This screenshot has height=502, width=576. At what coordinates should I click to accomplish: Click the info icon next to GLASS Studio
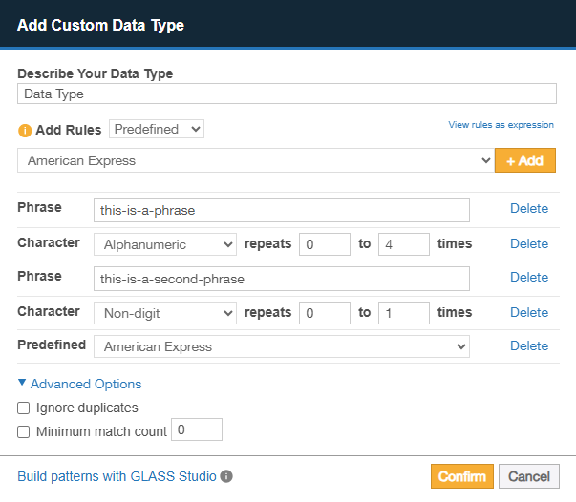tap(226, 476)
